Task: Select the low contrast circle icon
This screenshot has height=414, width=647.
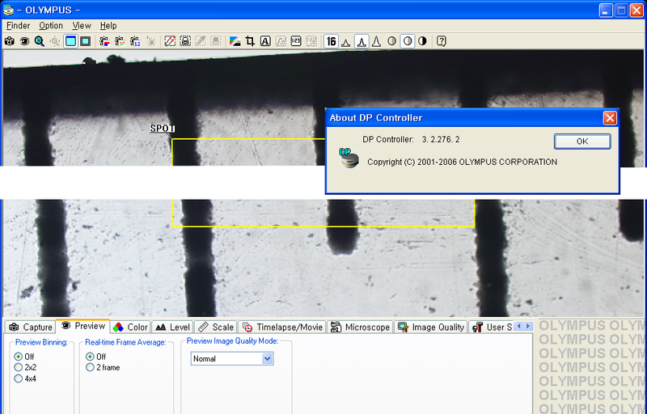Action: point(392,41)
